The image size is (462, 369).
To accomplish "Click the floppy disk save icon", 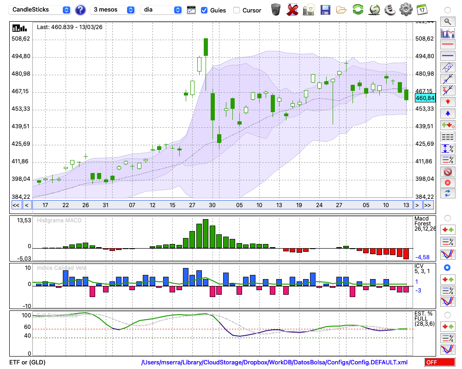I will tap(325, 9).
